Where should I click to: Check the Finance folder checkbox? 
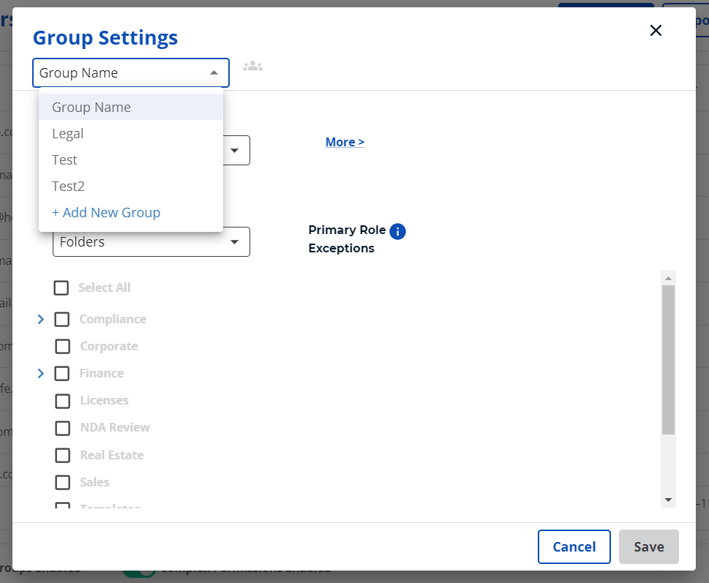pyautogui.click(x=62, y=373)
